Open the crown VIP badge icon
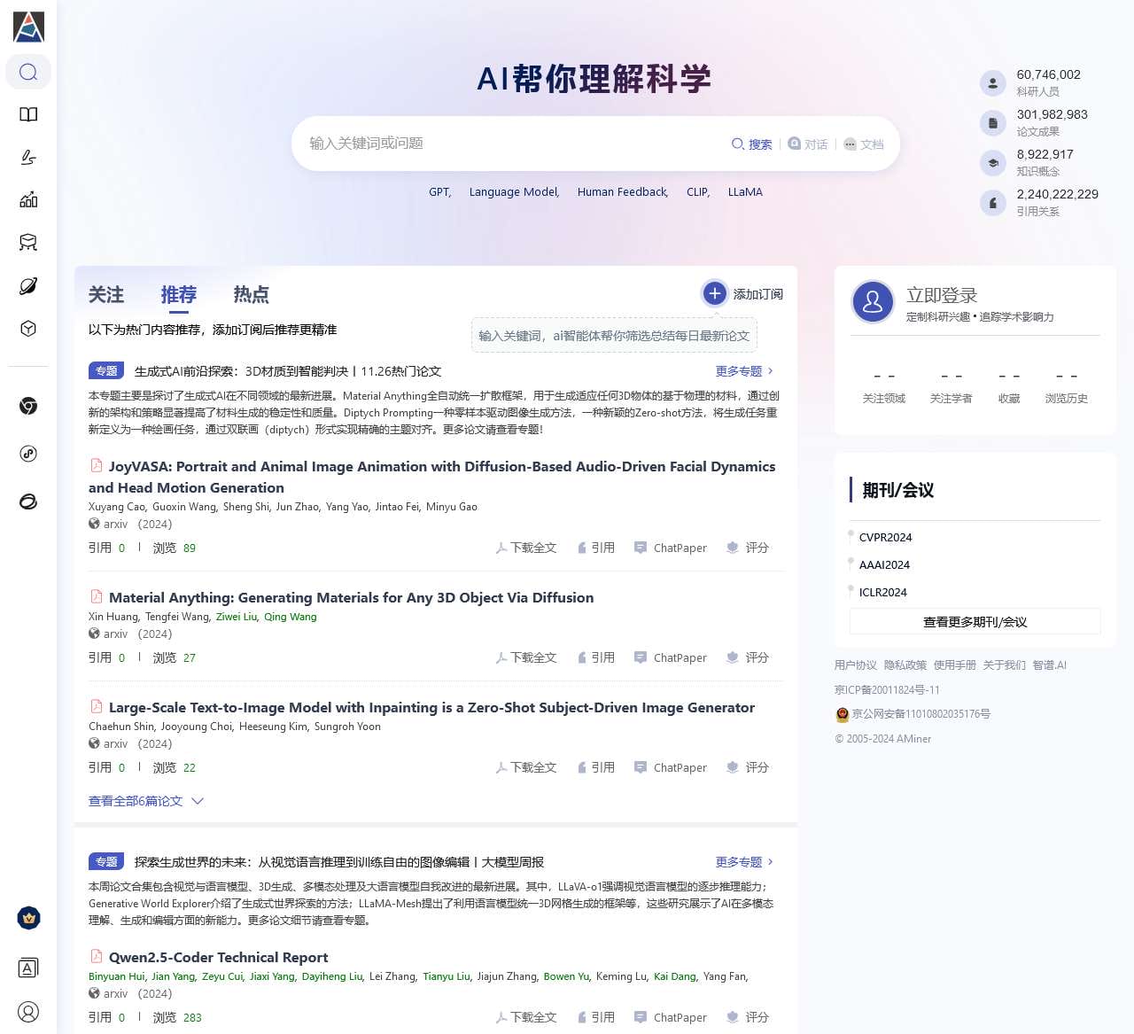 28,918
